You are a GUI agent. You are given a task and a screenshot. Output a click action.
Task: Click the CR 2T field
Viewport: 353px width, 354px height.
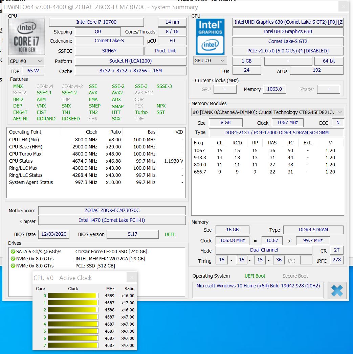tap(336, 250)
